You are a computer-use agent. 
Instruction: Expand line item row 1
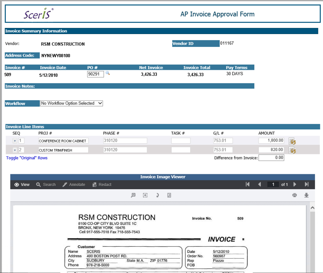[x=15, y=141]
